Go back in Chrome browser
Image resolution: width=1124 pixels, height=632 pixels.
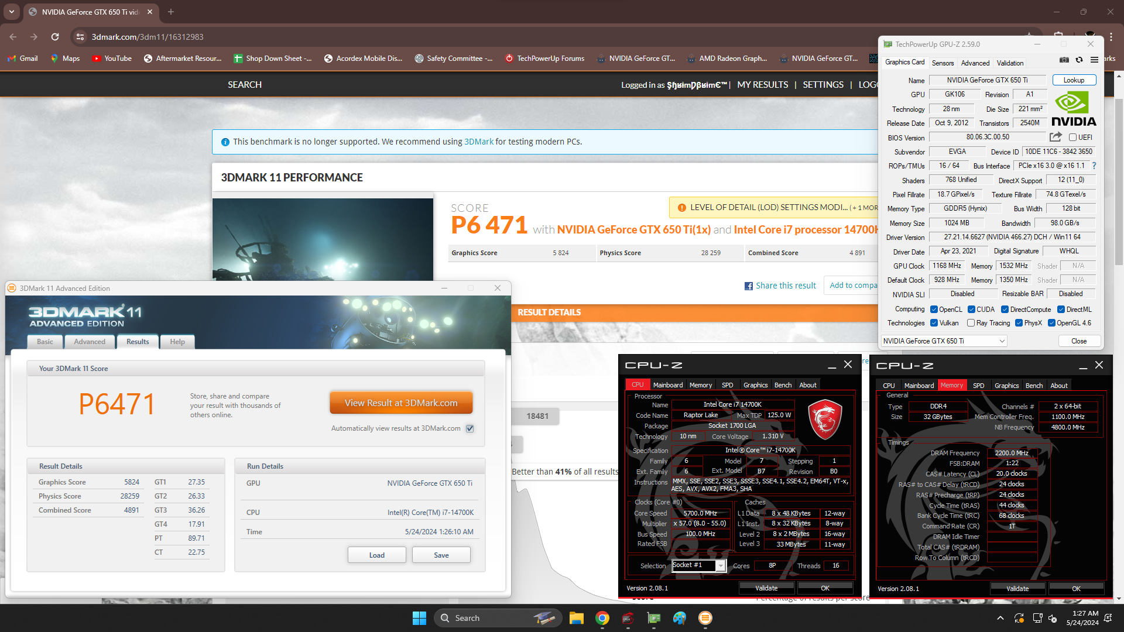pyautogui.click(x=13, y=37)
